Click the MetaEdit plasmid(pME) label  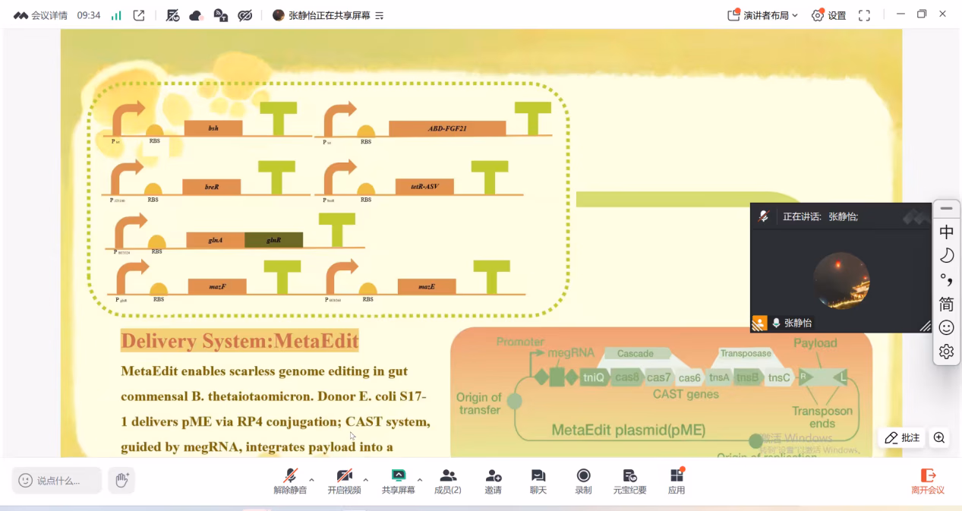(x=628, y=430)
